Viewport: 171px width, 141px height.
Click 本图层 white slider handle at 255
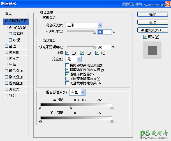pyautogui.click(x=112, y=108)
